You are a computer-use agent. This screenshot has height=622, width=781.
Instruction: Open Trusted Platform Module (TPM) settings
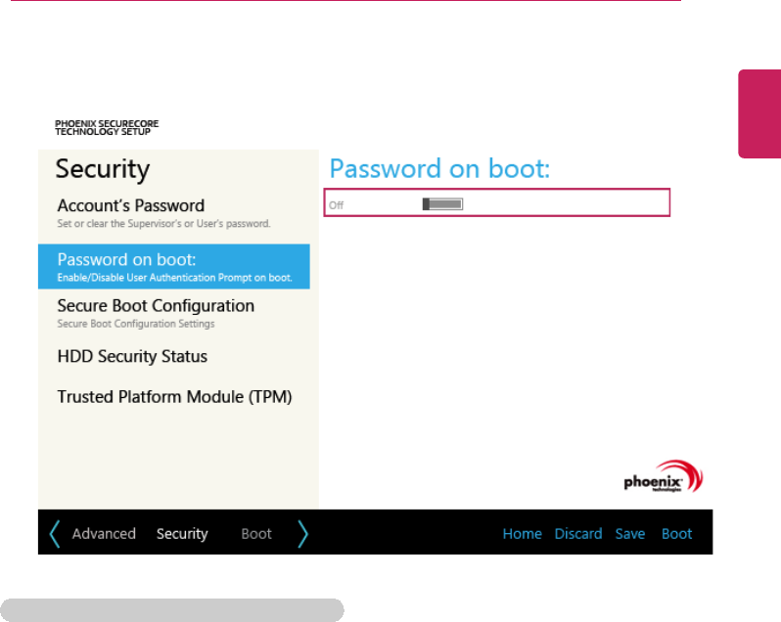[x=174, y=397]
